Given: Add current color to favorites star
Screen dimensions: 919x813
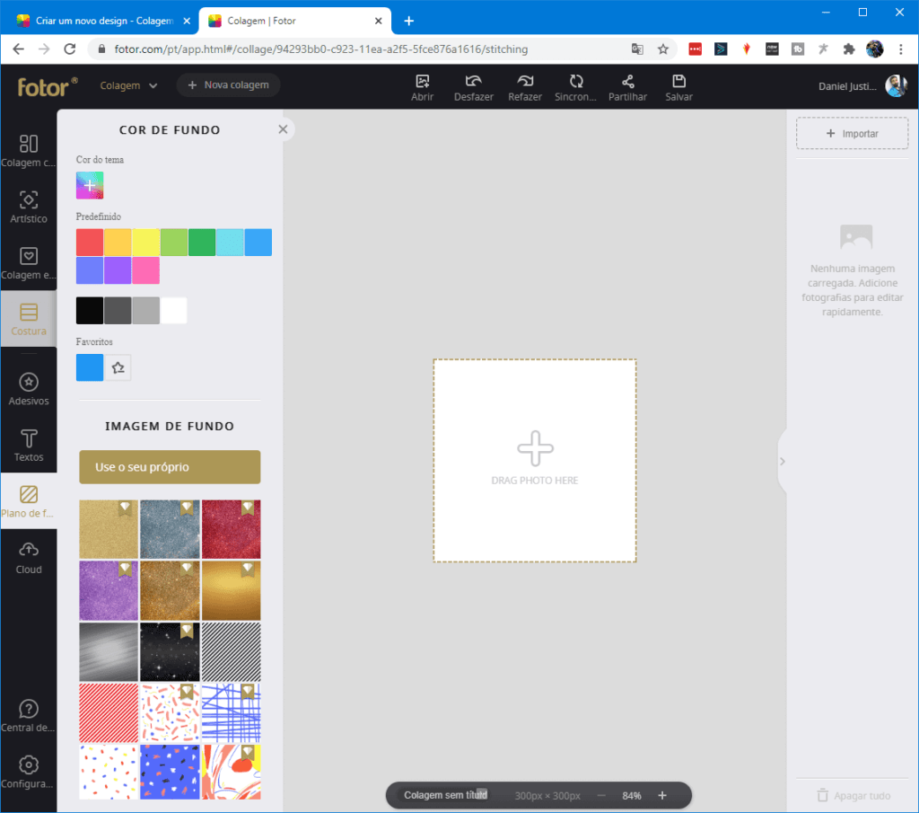Looking at the screenshot, I should pyautogui.click(x=118, y=367).
